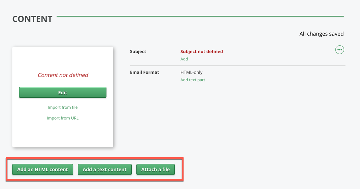Screen dimensions: 360x189
Task: Click the green Edit button
Action: [x=63, y=93]
